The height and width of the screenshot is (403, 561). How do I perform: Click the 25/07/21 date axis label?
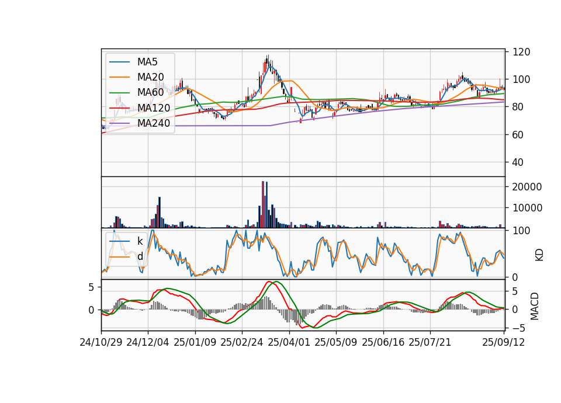coord(430,343)
